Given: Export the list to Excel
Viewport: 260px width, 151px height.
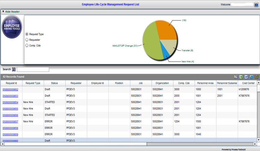Looking at the screenshot, I should pyautogui.click(x=241, y=77).
